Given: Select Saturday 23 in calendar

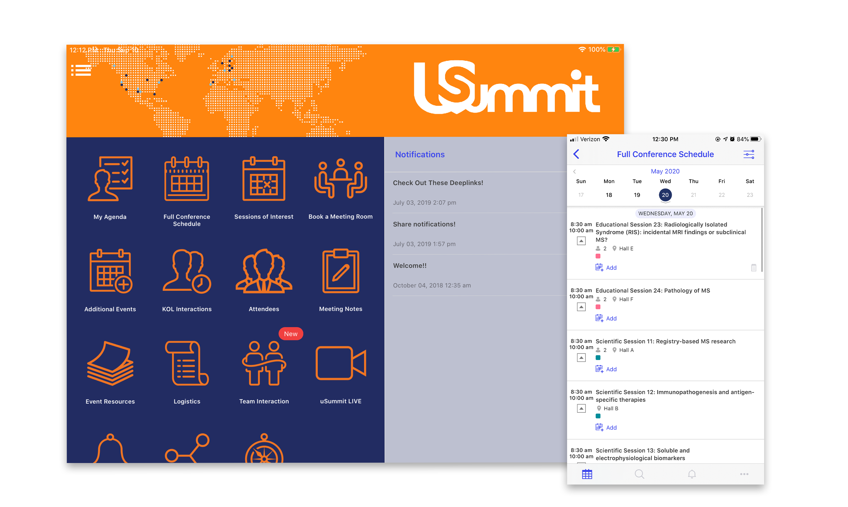Looking at the screenshot, I should 750,195.
